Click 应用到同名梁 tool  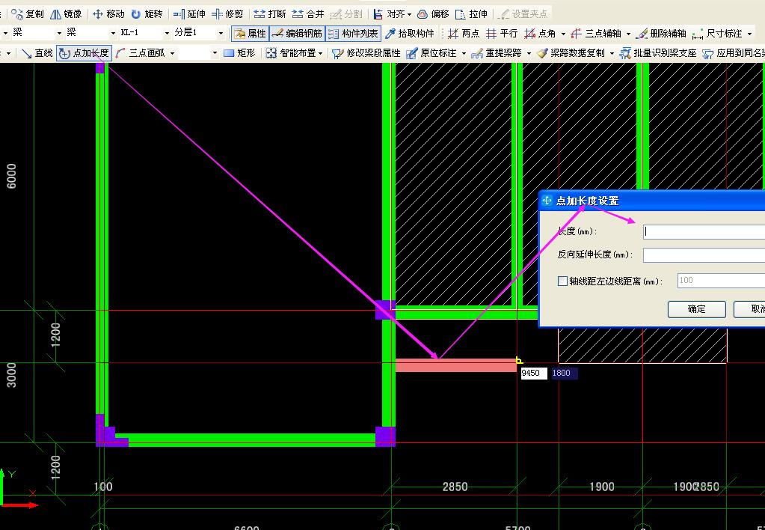pos(734,52)
